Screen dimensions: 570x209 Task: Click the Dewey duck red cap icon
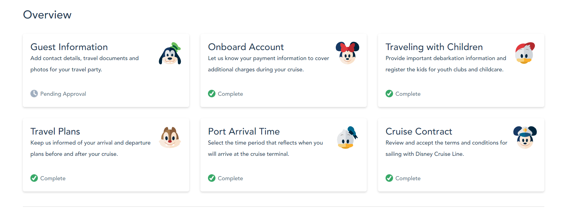pyautogui.click(x=525, y=53)
